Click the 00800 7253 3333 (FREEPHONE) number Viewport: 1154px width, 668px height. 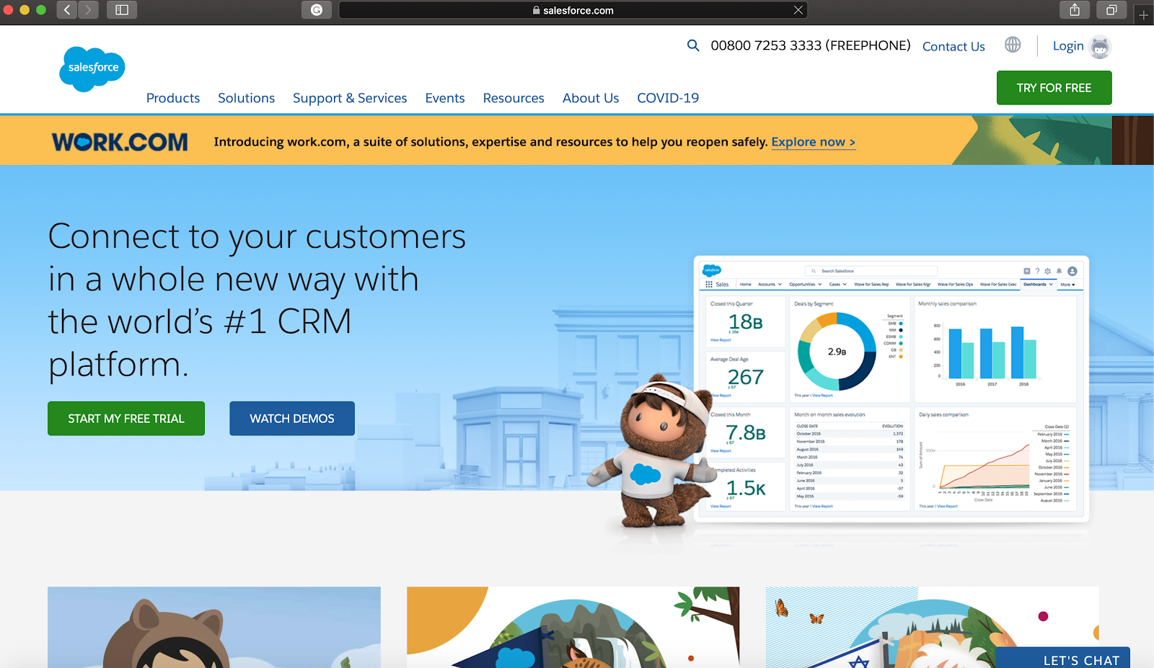[811, 45]
